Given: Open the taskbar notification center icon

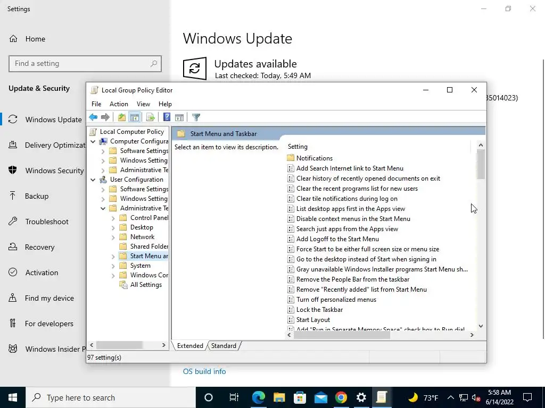Looking at the screenshot, I should pyautogui.click(x=527, y=397).
